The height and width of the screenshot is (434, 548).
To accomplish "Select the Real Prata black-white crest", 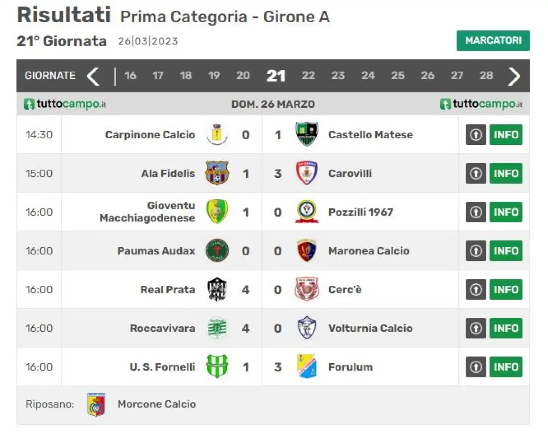I will (217, 289).
